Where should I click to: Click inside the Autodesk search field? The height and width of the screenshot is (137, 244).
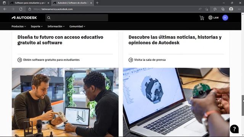pos(77,18)
